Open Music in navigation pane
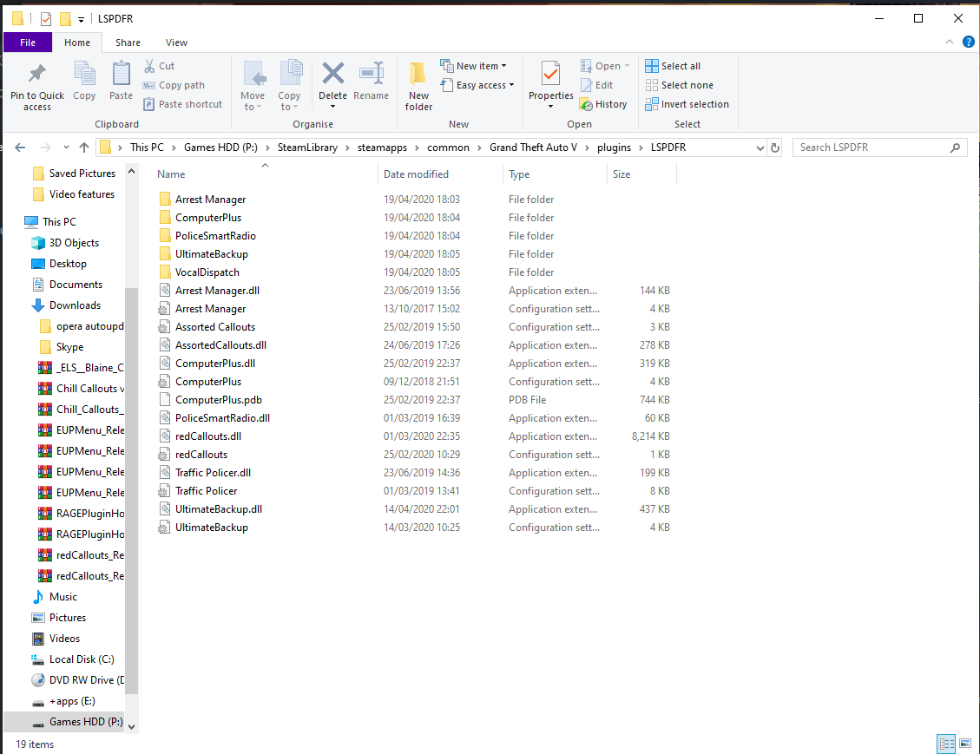980x754 pixels. point(63,597)
